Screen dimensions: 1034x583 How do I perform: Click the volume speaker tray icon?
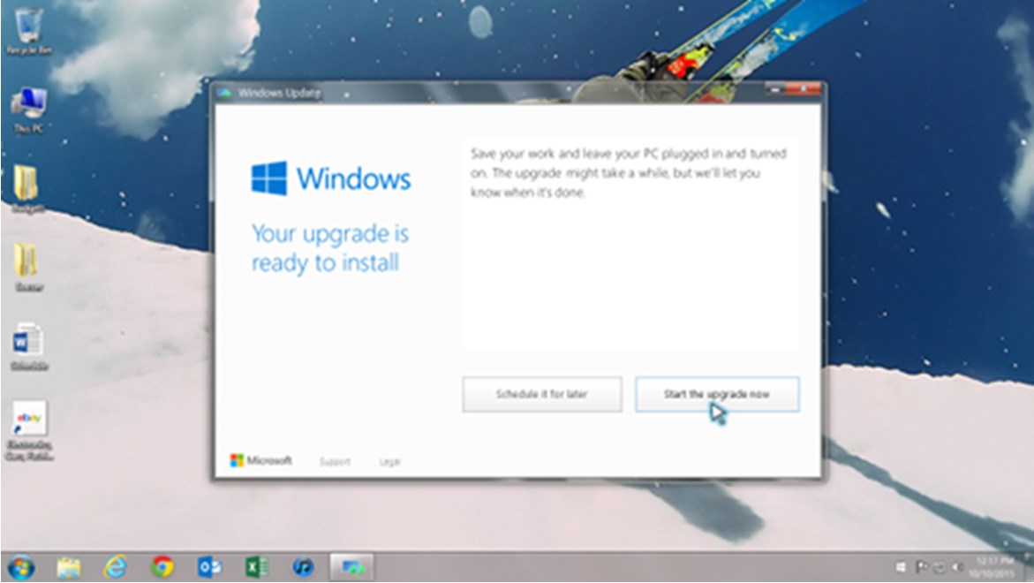click(x=957, y=567)
